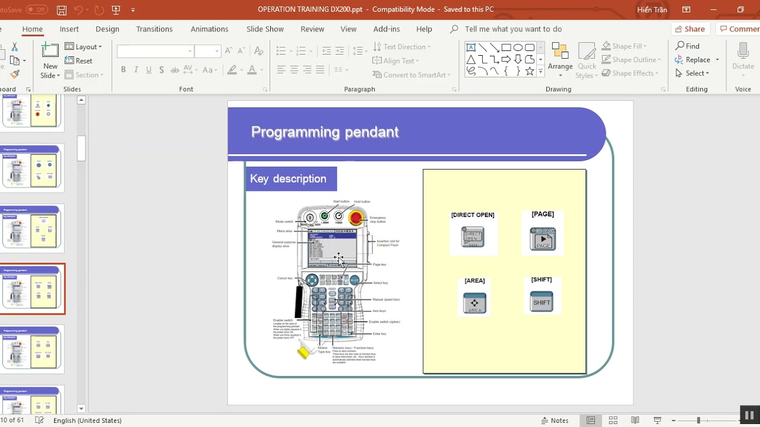Create a New Slide
760x427 pixels.
click(50, 60)
